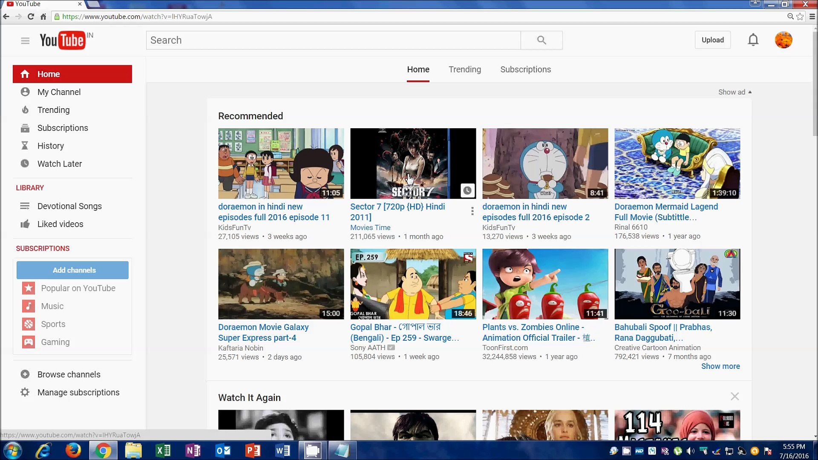Expand the Show ad toggle
The height and width of the screenshot is (460, 818).
click(735, 92)
